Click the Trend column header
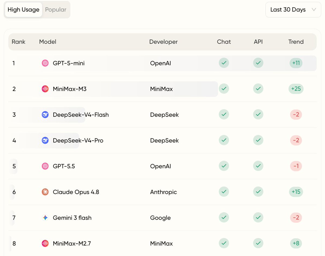This screenshot has height=256, width=325. [x=296, y=42]
